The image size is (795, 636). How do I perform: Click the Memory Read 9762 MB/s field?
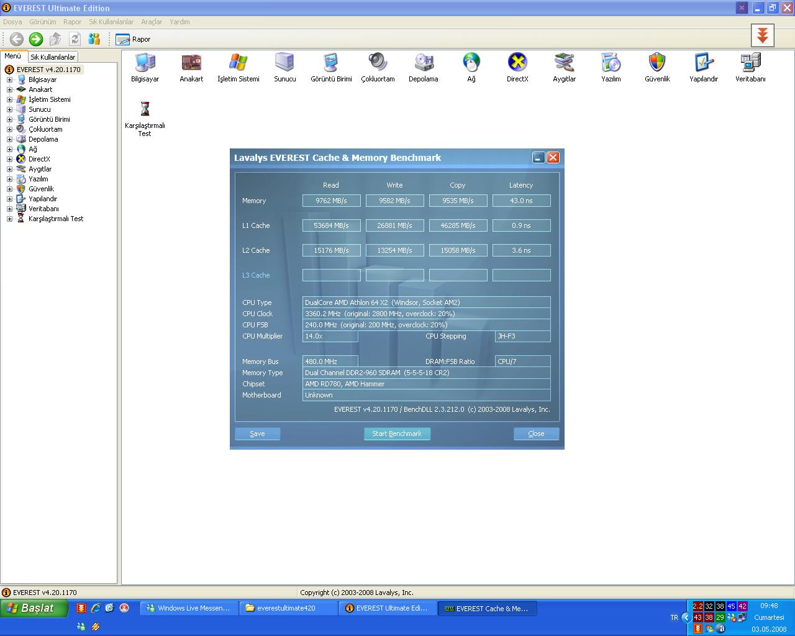[x=331, y=201]
